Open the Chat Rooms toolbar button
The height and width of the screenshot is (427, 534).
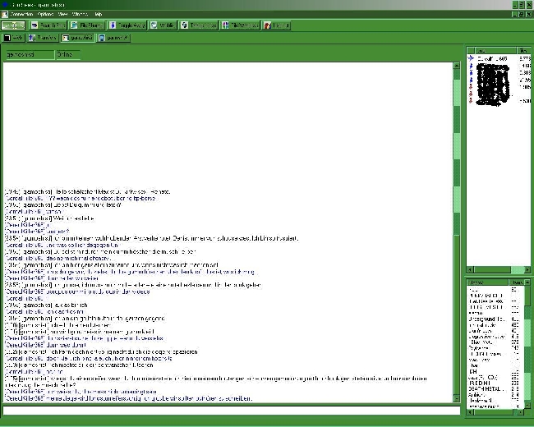coord(13,25)
